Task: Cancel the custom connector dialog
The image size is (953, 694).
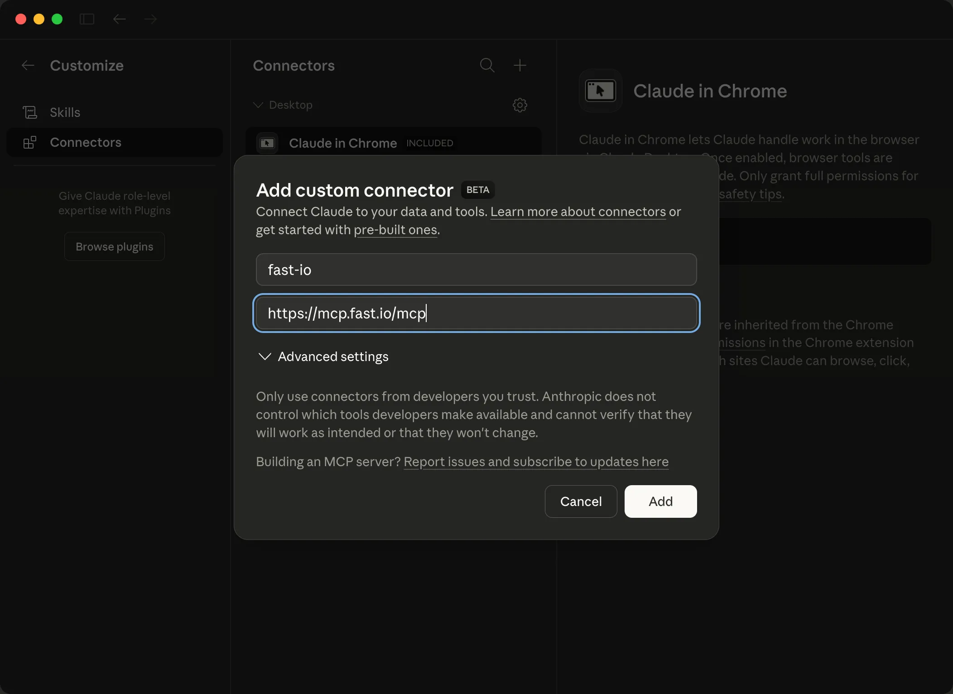Action: tap(581, 501)
